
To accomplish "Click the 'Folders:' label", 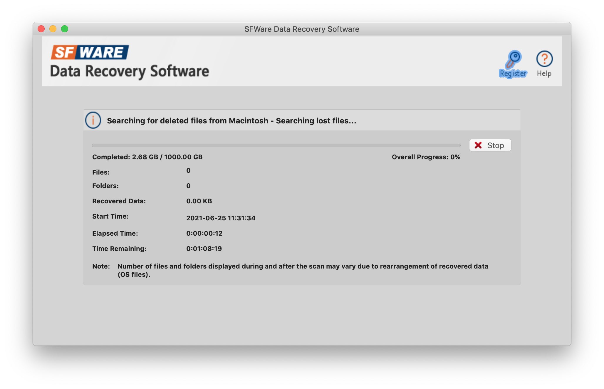I will 105,186.
